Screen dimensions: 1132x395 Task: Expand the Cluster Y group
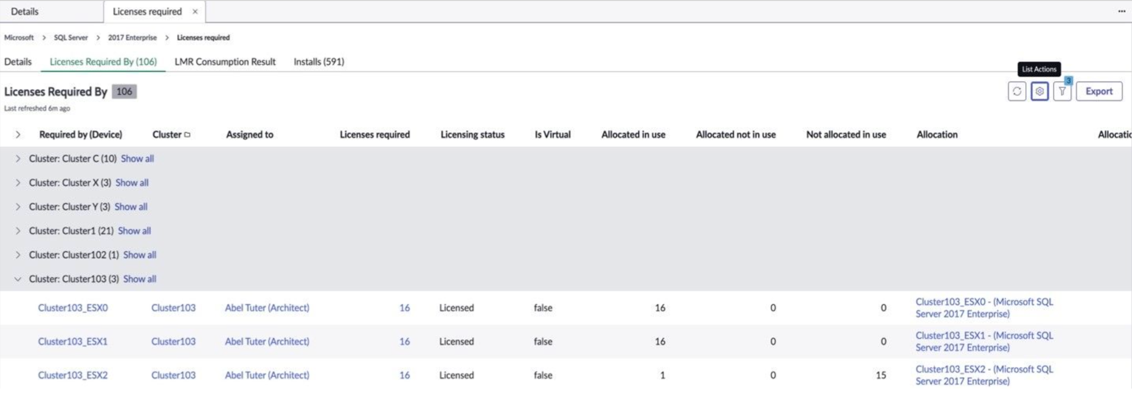coord(18,207)
